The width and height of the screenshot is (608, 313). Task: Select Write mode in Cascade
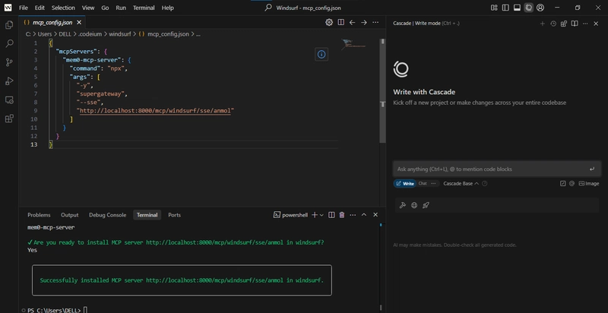(x=405, y=183)
